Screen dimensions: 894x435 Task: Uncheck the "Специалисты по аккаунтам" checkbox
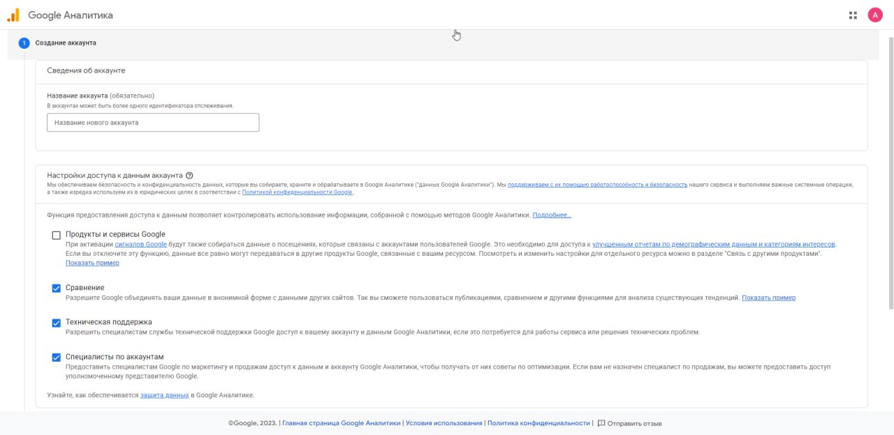pos(57,358)
